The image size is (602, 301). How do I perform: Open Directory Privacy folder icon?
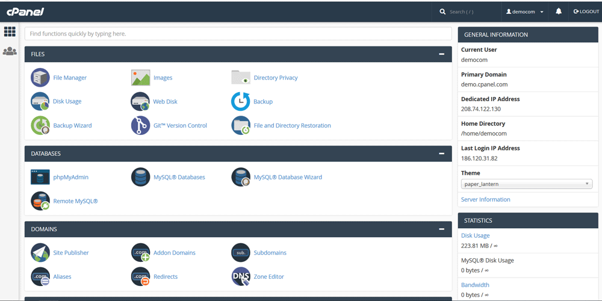(x=241, y=78)
